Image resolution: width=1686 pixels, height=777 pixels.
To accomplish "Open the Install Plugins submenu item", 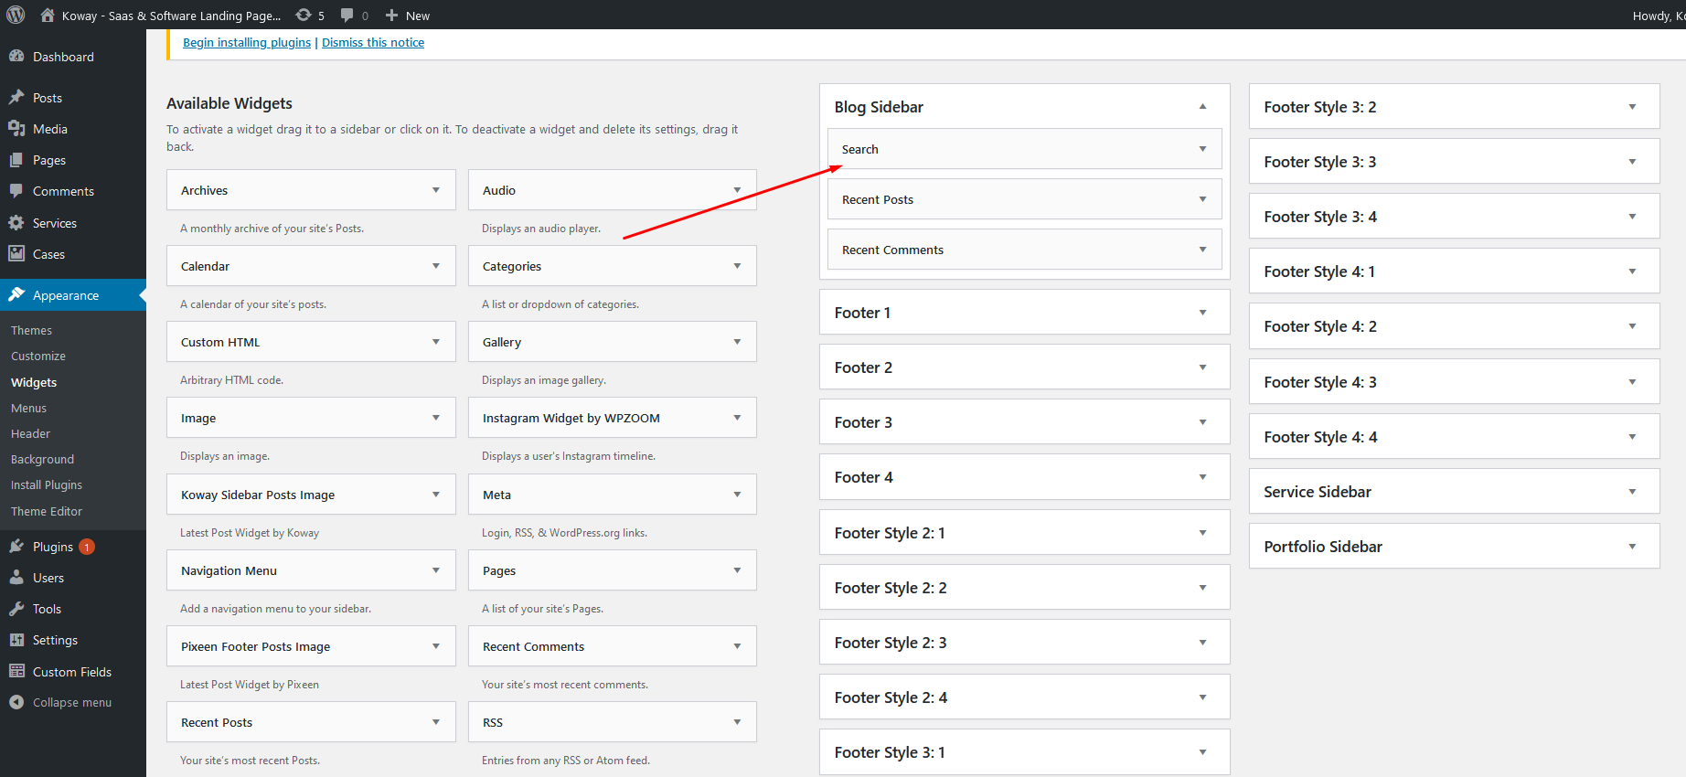I will [47, 484].
